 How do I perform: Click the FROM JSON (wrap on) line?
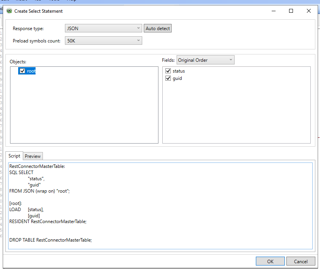(39, 191)
